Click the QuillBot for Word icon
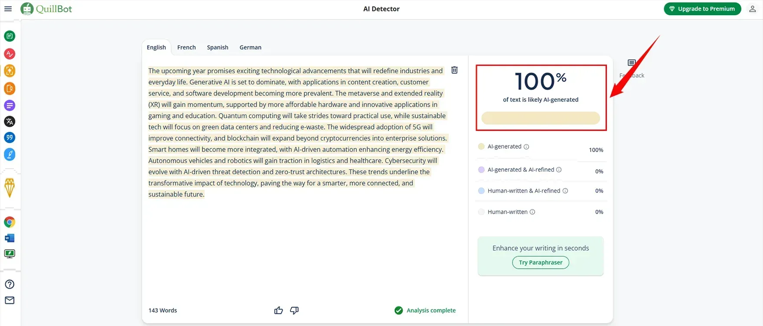The height and width of the screenshot is (326, 763). click(x=10, y=238)
